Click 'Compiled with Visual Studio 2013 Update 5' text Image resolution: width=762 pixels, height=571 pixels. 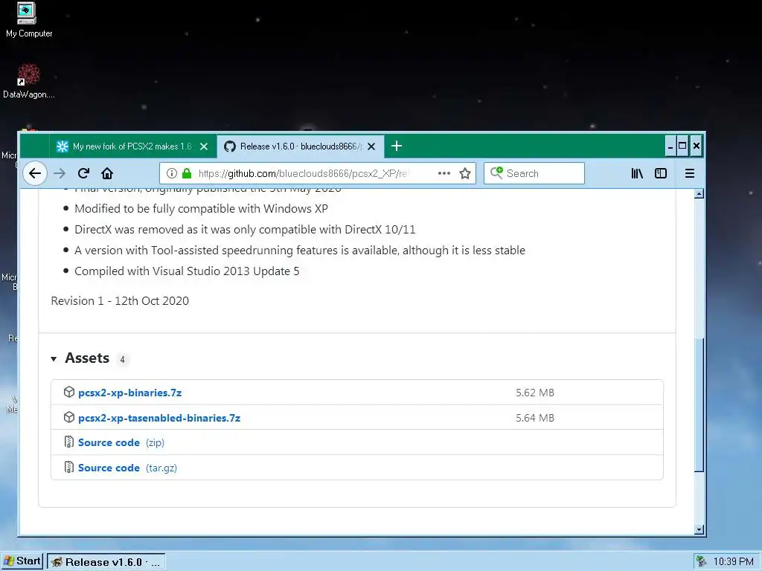pos(187,271)
